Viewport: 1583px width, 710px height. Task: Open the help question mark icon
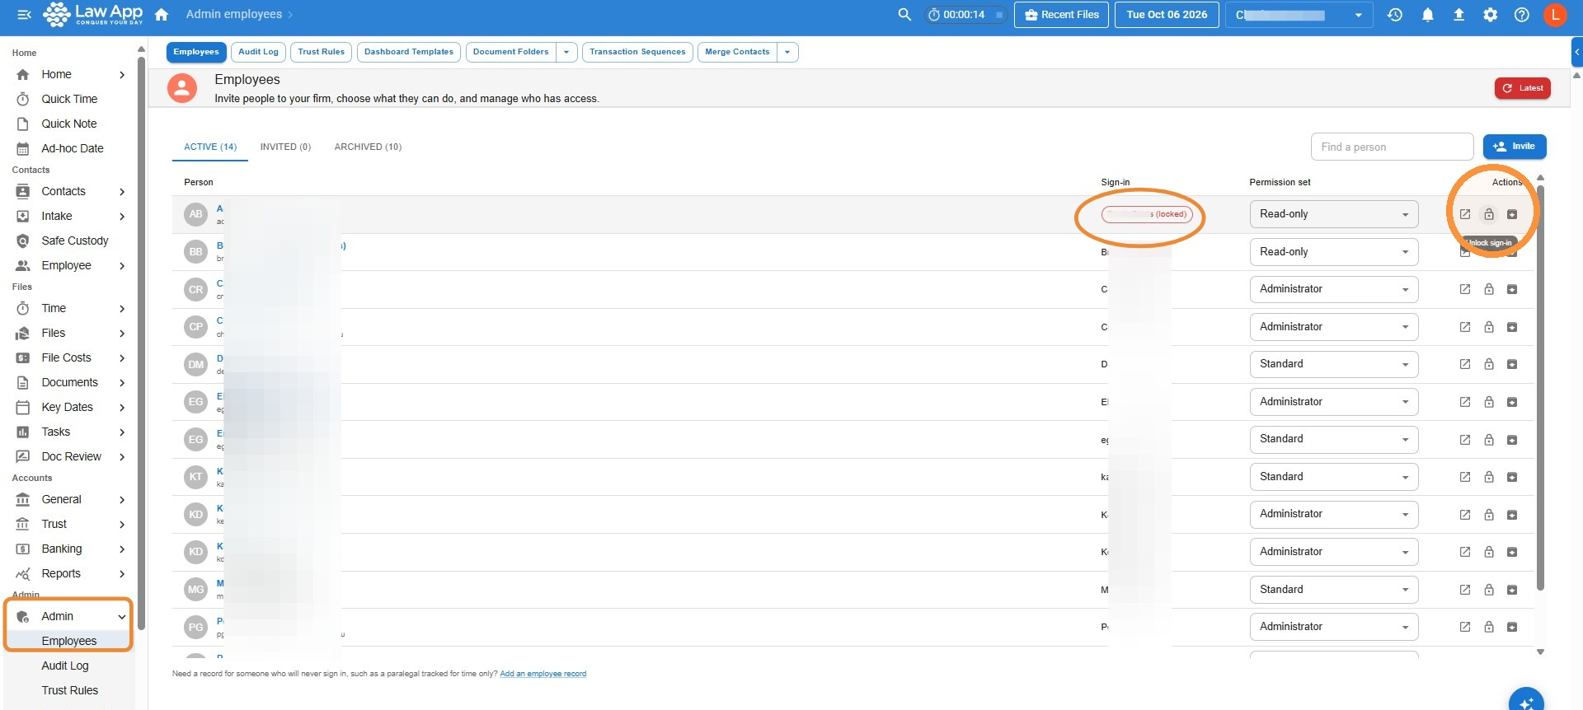[1522, 15]
